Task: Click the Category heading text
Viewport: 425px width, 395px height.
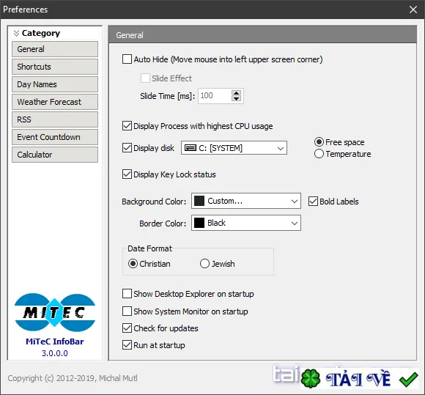Action: click(x=41, y=33)
